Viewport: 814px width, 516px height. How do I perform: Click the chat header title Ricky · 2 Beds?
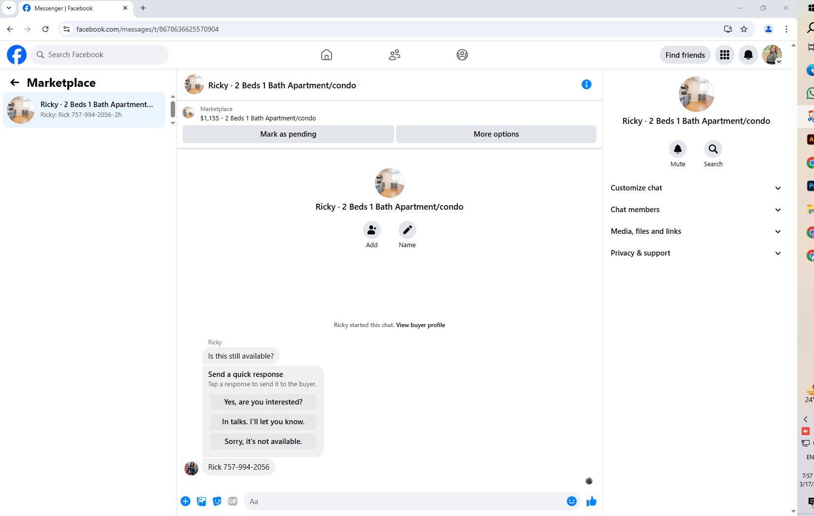[x=282, y=85]
